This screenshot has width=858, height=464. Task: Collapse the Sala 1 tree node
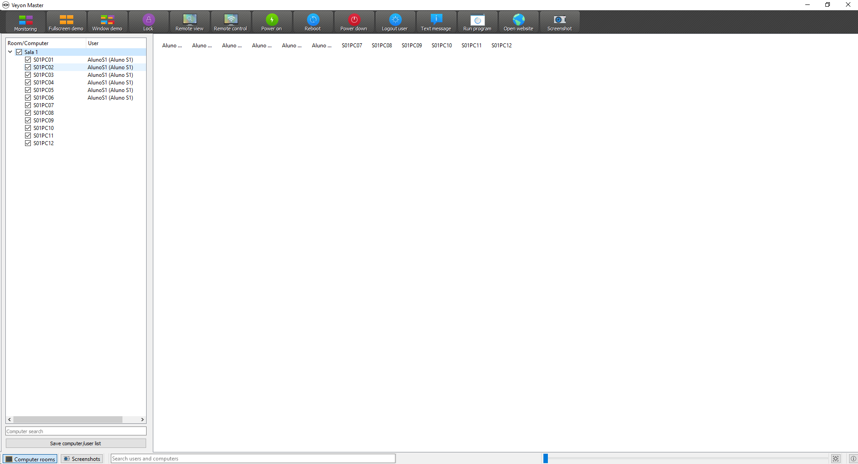[10, 52]
